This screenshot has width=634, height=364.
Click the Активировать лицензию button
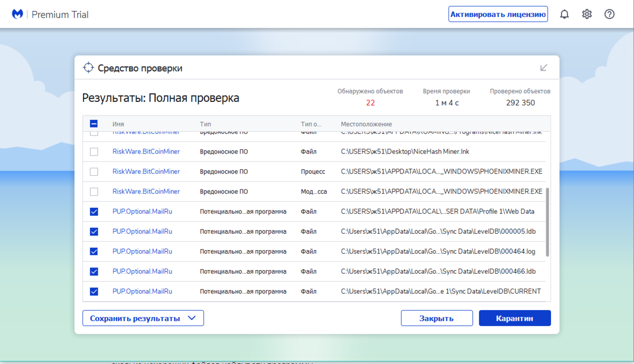[x=498, y=14]
